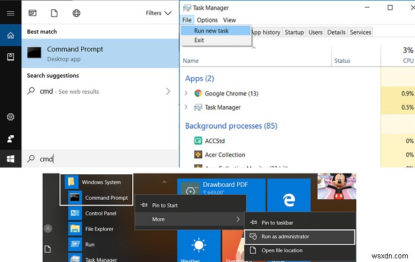Viewport: 415px width, 262px height.
Task: Click the Command Prompt black thumbnail icon
Action: tap(34, 52)
